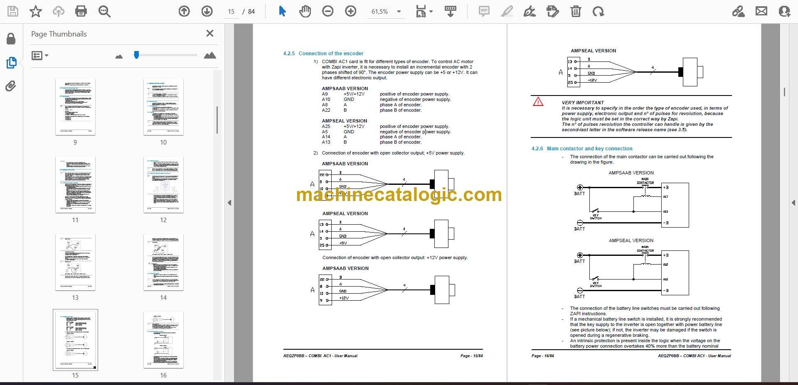
Task: Zoom out with the minus button
Action: tap(328, 11)
